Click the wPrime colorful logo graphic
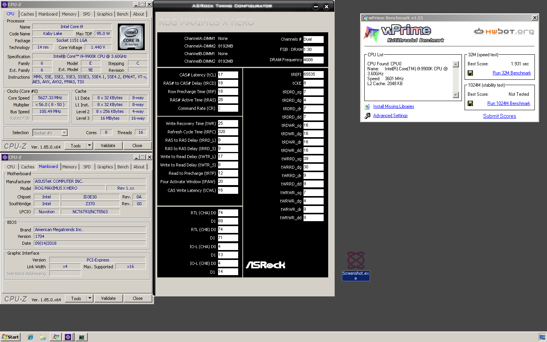The image size is (547, 342). [x=371, y=34]
